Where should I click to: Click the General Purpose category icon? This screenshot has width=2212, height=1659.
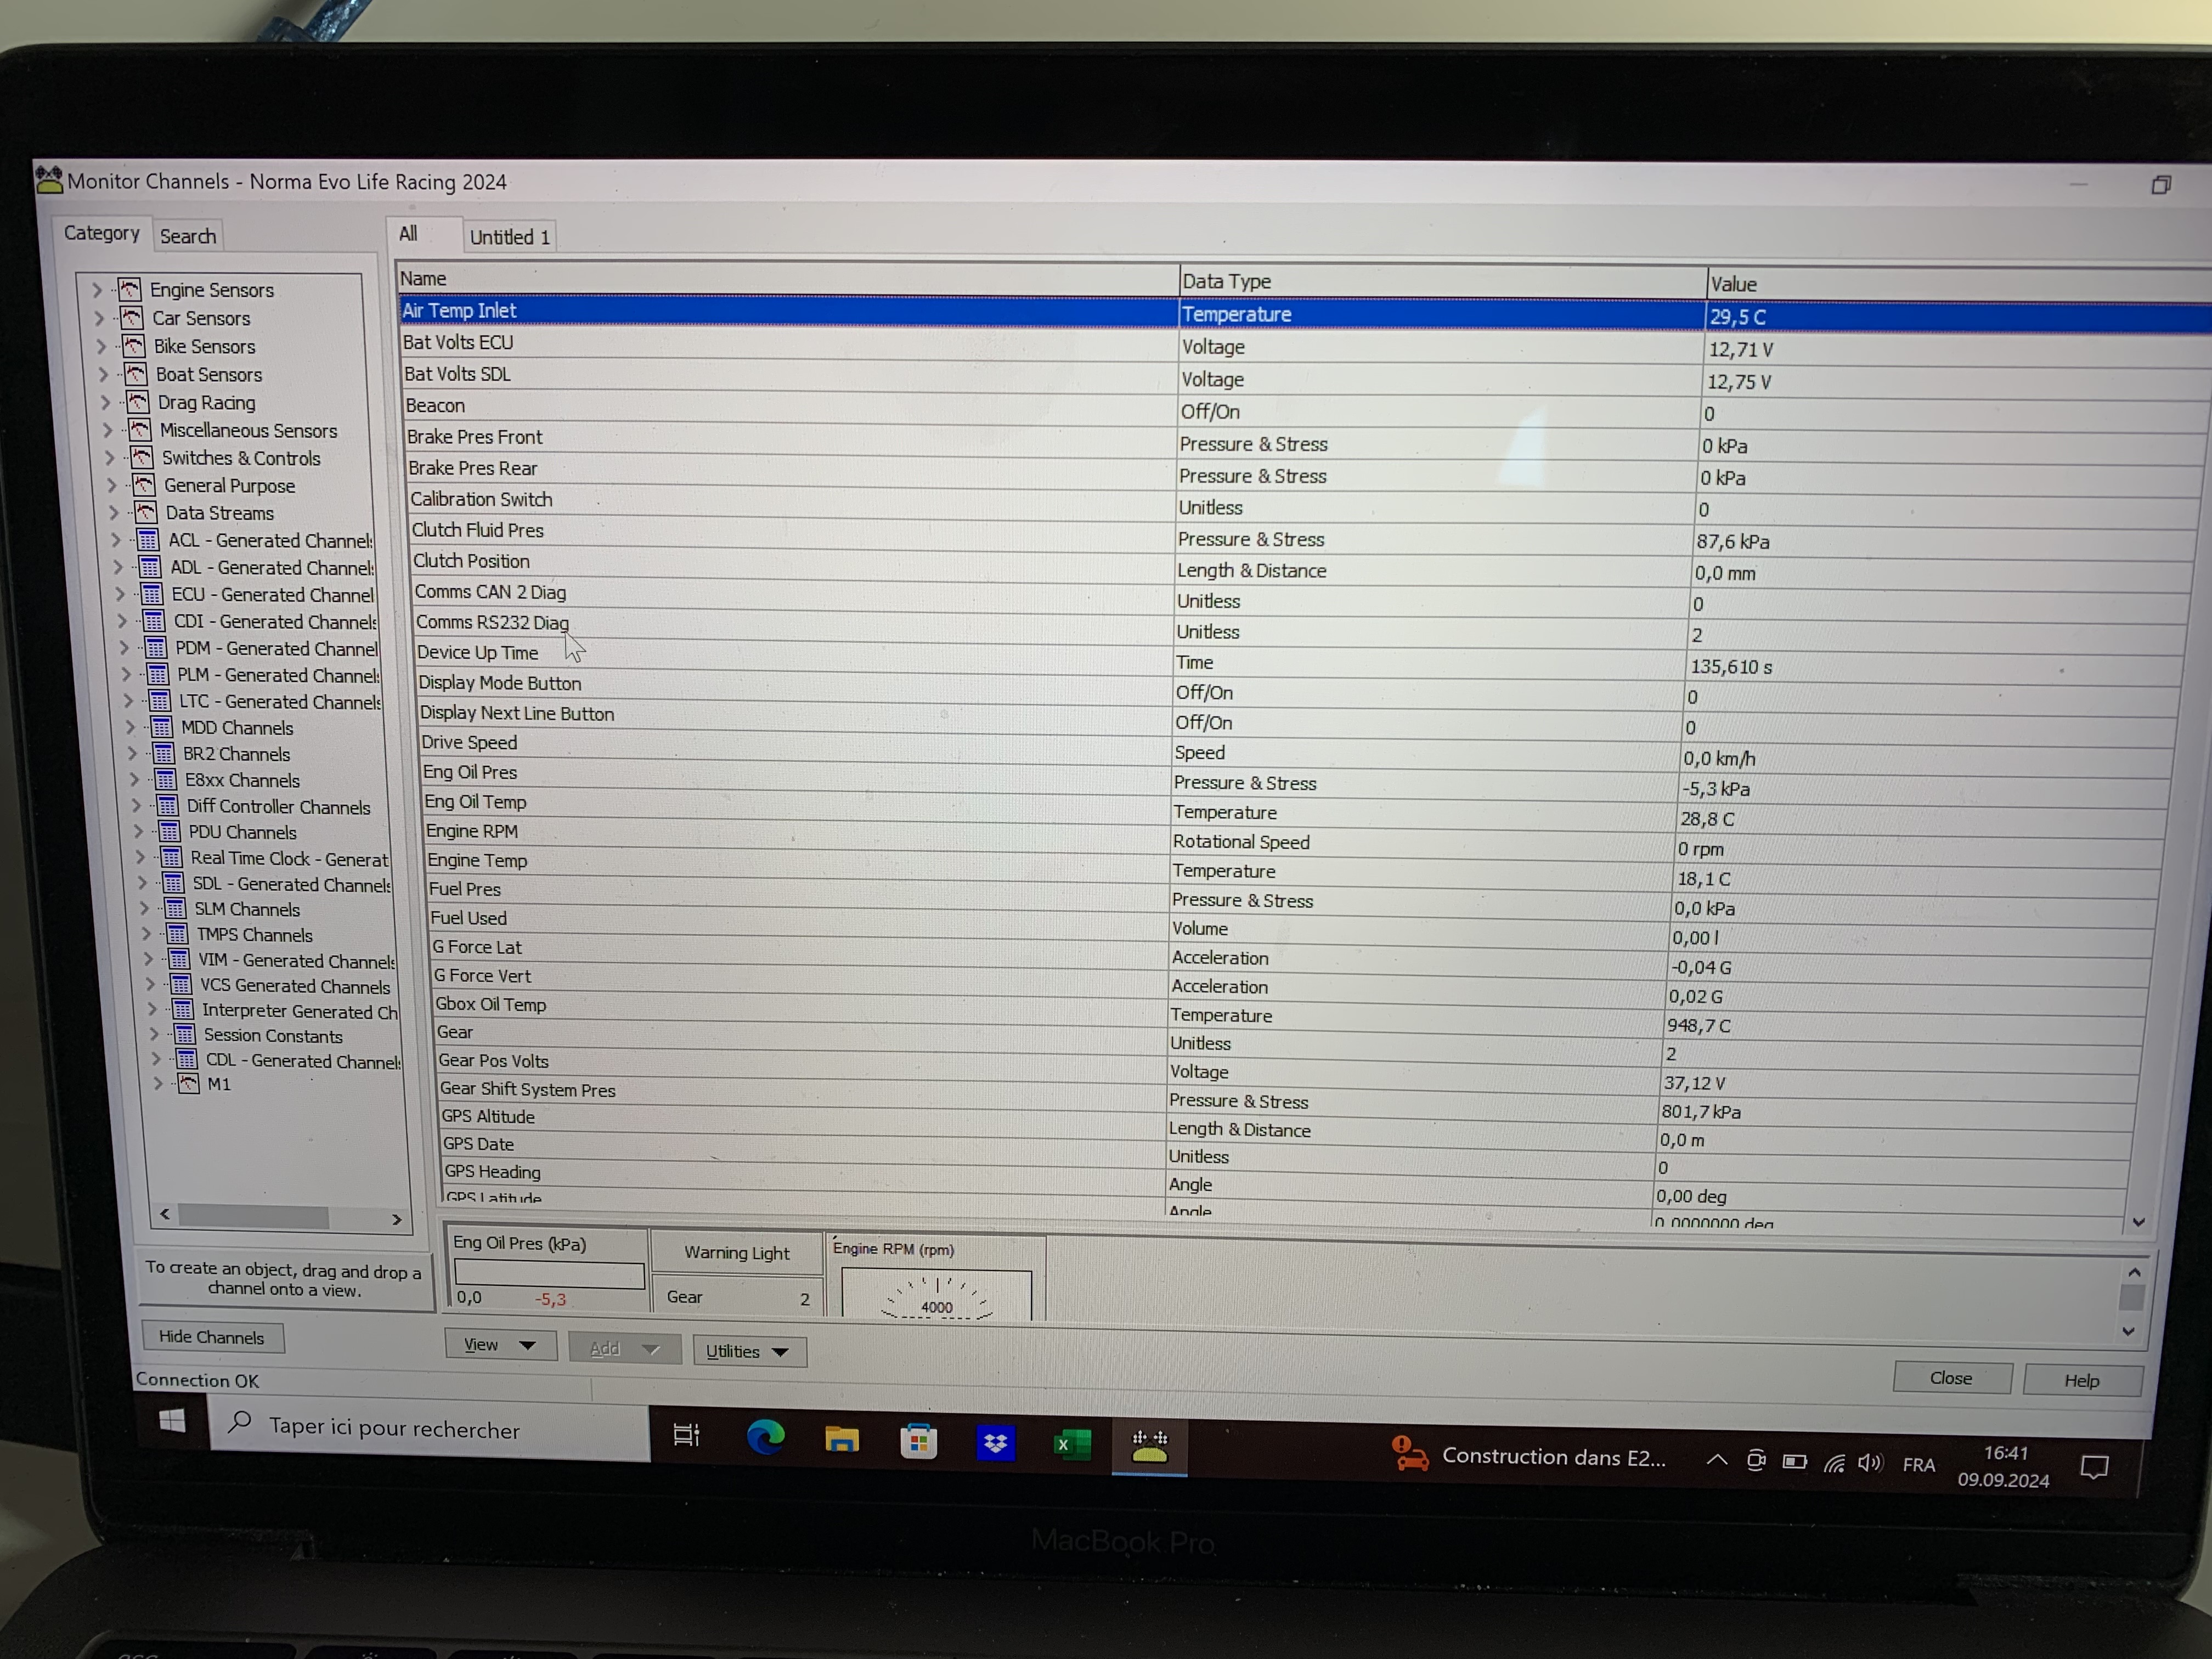(143, 485)
